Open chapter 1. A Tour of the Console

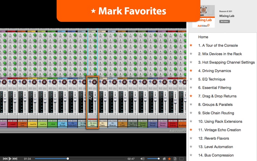(218, 45)
